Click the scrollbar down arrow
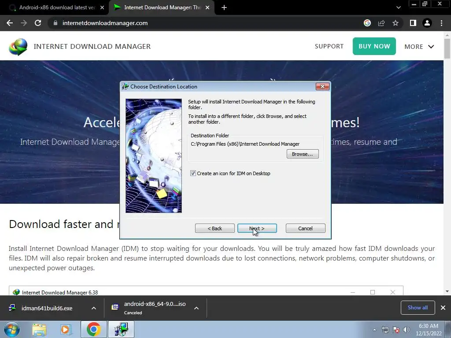The width and height of the screenshot is (451, 338). (x=447, y=291)
